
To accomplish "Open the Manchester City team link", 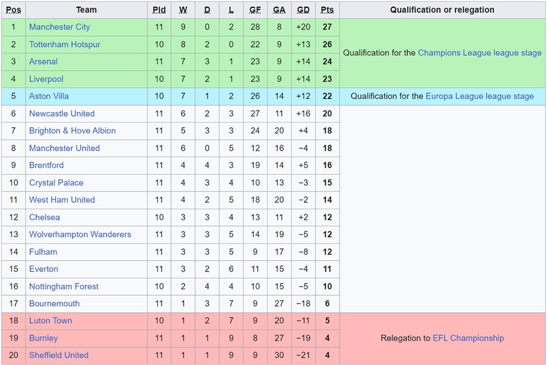I will 59,27.
